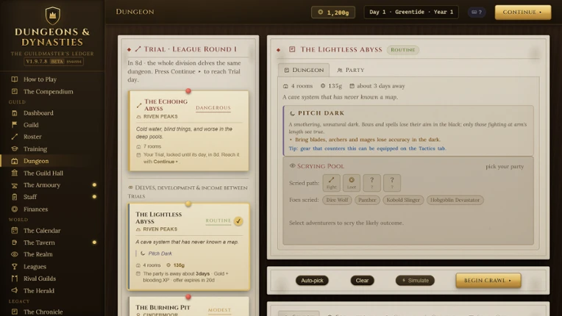Click the Training cap icon
Screen dimensions: 562x316
14,148
